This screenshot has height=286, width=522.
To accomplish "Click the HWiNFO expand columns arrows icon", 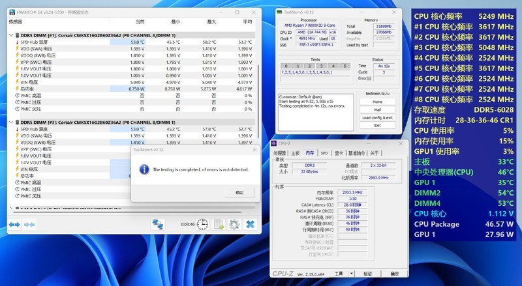I will coord(14,224).
